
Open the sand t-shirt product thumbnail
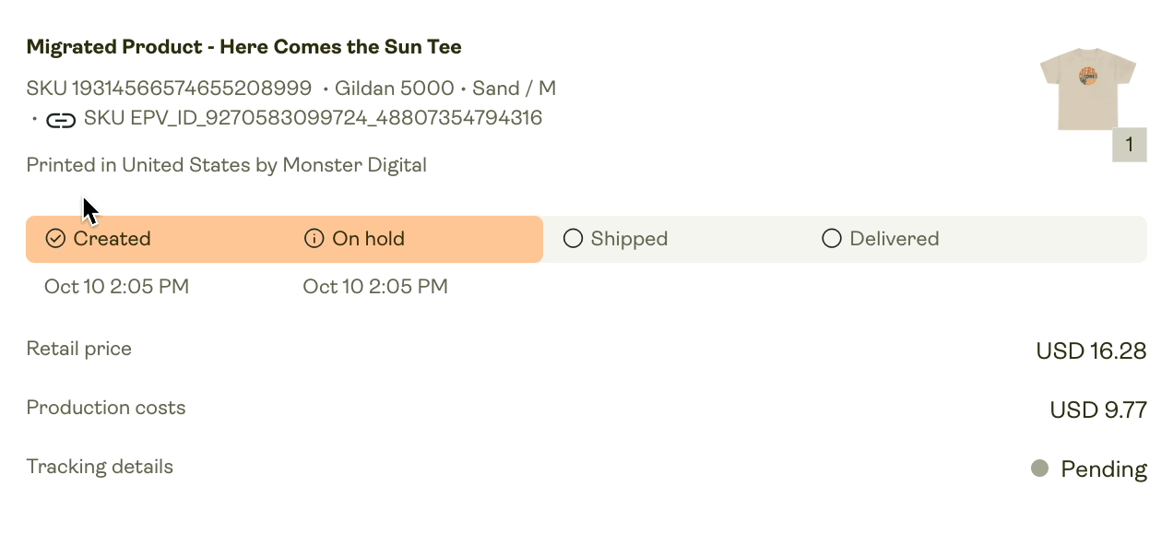[x=1088, y=90]
